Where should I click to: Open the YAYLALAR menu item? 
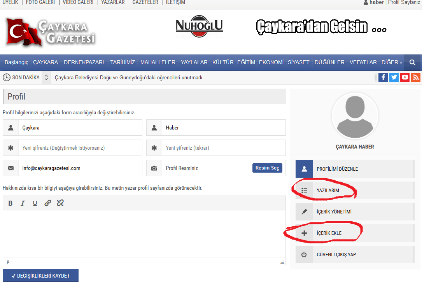pyautogui.click(x=194, y=62)
